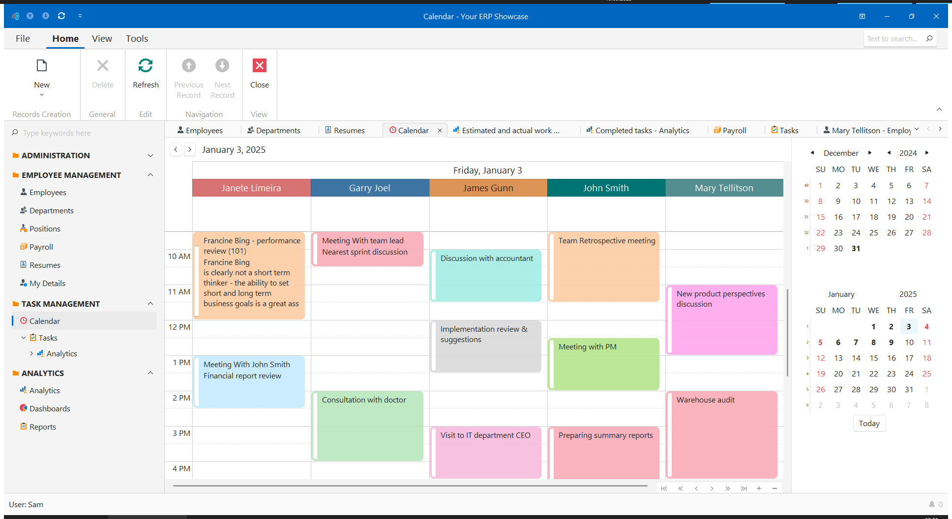952x519 pixels.
Task: Open the View ribbon menu
Action: 102,38
